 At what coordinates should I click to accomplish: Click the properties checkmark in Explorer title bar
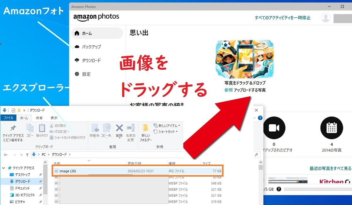13,110
